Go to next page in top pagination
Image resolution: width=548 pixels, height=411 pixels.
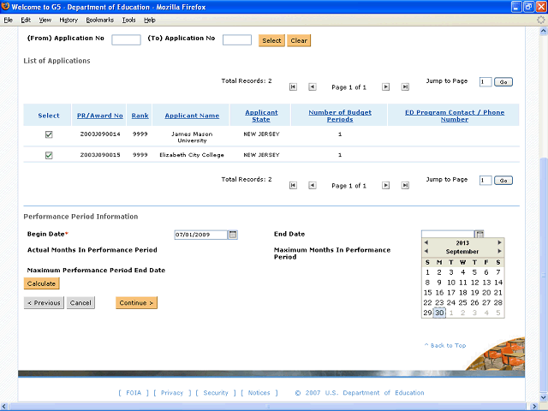(385, 87)
